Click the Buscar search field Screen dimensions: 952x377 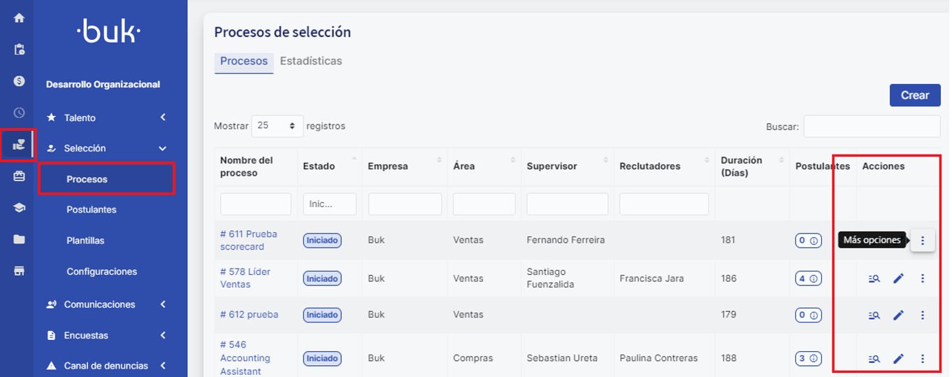(x=872, y=127)
